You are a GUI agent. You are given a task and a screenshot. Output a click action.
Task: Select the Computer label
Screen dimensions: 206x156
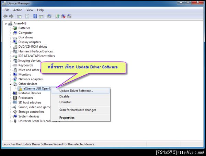click(x=25, y=33)
